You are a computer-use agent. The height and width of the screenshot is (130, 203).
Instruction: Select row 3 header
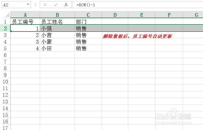tap(5, 35)
